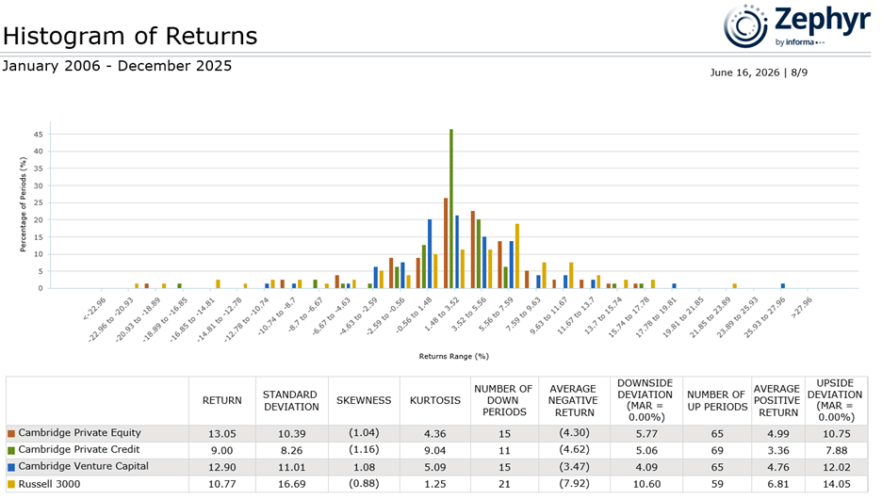The width and height of the screenshot is (882, 499).
Task: Click Russell 3000 down periods value 21
Action: (504, 484)
